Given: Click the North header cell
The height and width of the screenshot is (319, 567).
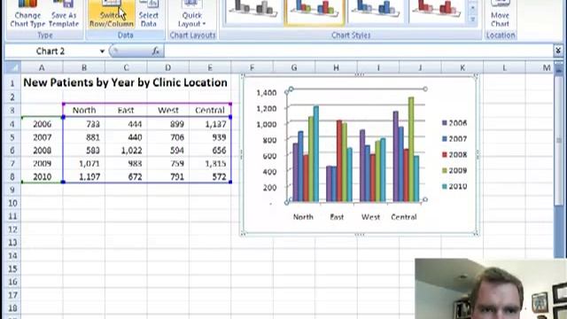Looking at the screenshot, I should [84, 110].
